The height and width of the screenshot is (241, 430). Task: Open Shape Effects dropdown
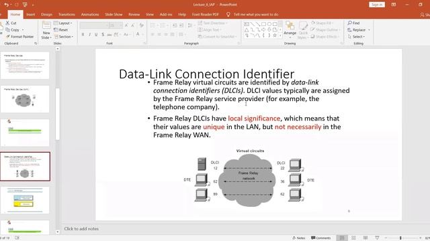click(325, 36)
